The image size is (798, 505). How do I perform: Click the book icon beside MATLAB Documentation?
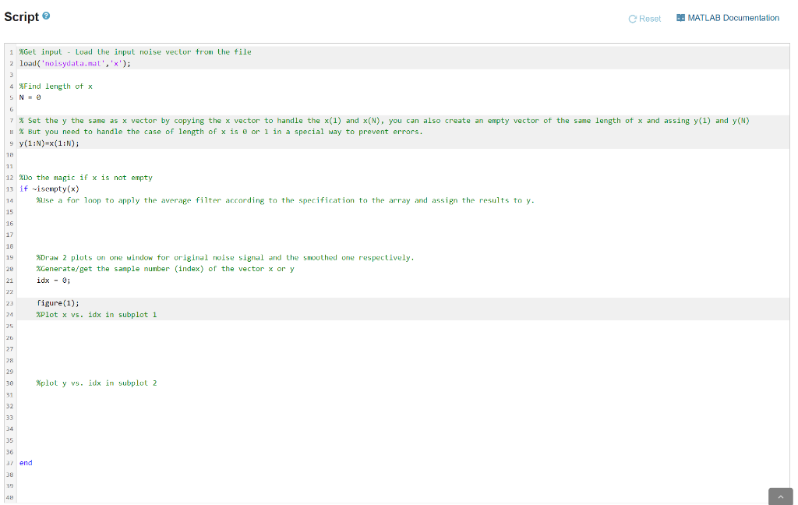coord(680,17)
